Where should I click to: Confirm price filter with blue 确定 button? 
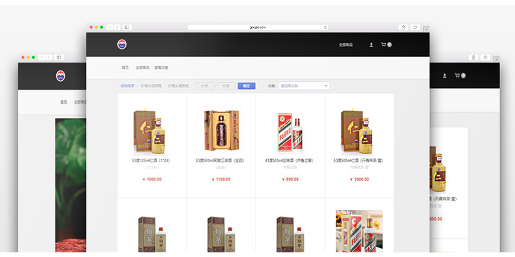[246, 86]
